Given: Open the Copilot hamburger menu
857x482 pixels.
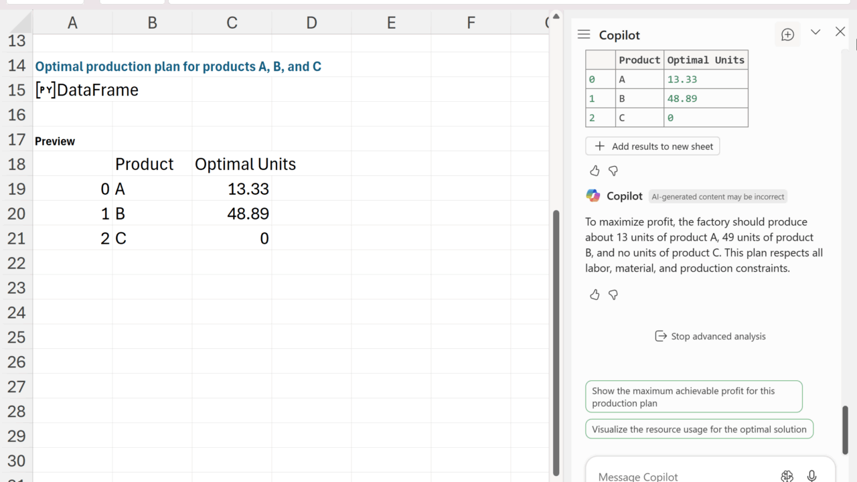Looking at the screenshot, I should click(x=584, y=35).
